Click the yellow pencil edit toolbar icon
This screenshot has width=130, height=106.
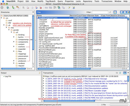[x=69, y=8]
